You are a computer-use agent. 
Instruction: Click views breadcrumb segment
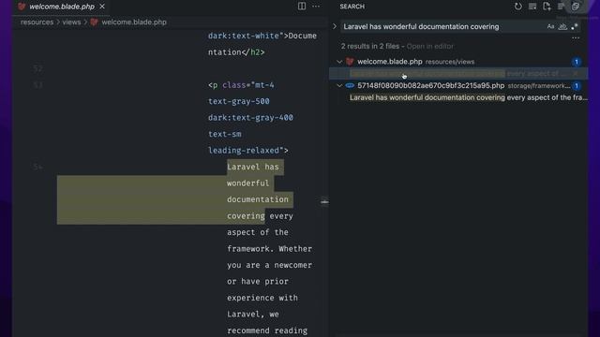point(71,22)
